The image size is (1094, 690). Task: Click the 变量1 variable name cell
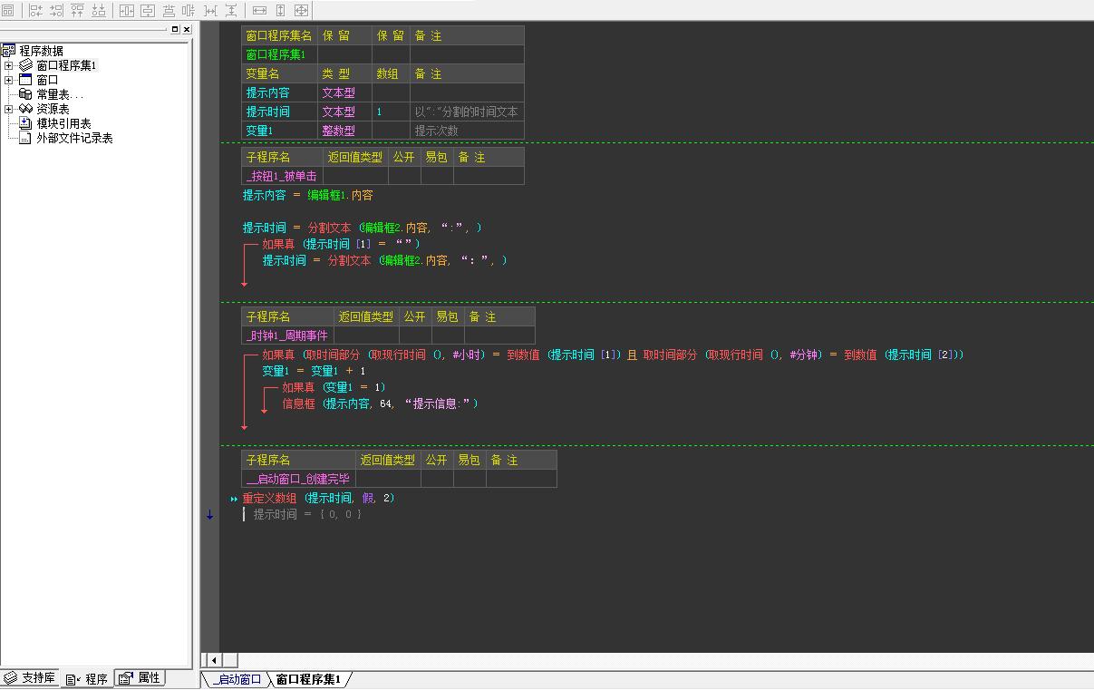279,131
